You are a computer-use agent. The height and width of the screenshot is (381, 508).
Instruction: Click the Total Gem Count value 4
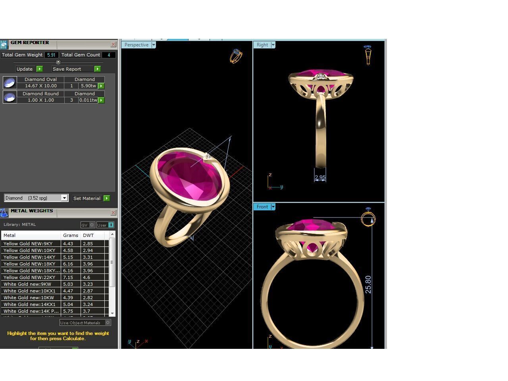click(x=109, y=55)
